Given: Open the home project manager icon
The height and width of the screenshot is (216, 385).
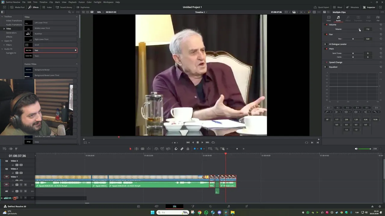Looking at the screenshot, I should pos(372,206).
